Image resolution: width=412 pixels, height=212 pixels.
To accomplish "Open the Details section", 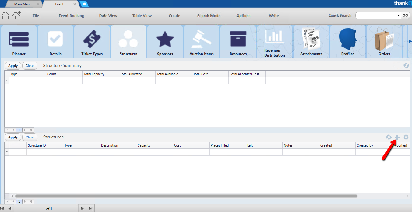I will point(55,42).
